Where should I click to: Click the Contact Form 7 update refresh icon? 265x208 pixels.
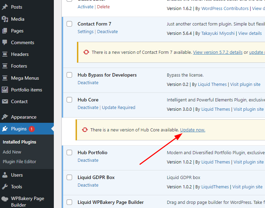[x=86, y=52]
